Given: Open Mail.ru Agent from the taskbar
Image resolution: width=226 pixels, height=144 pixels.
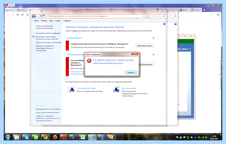Looking at the screenshot, I should [x=36, y=137].
